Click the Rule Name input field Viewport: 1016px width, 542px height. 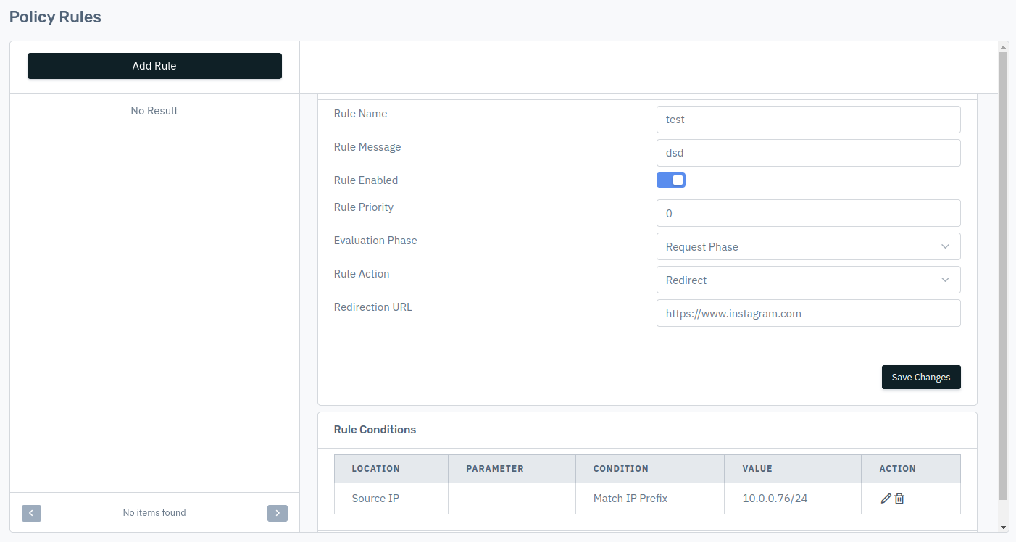click(x=809, y=120)
